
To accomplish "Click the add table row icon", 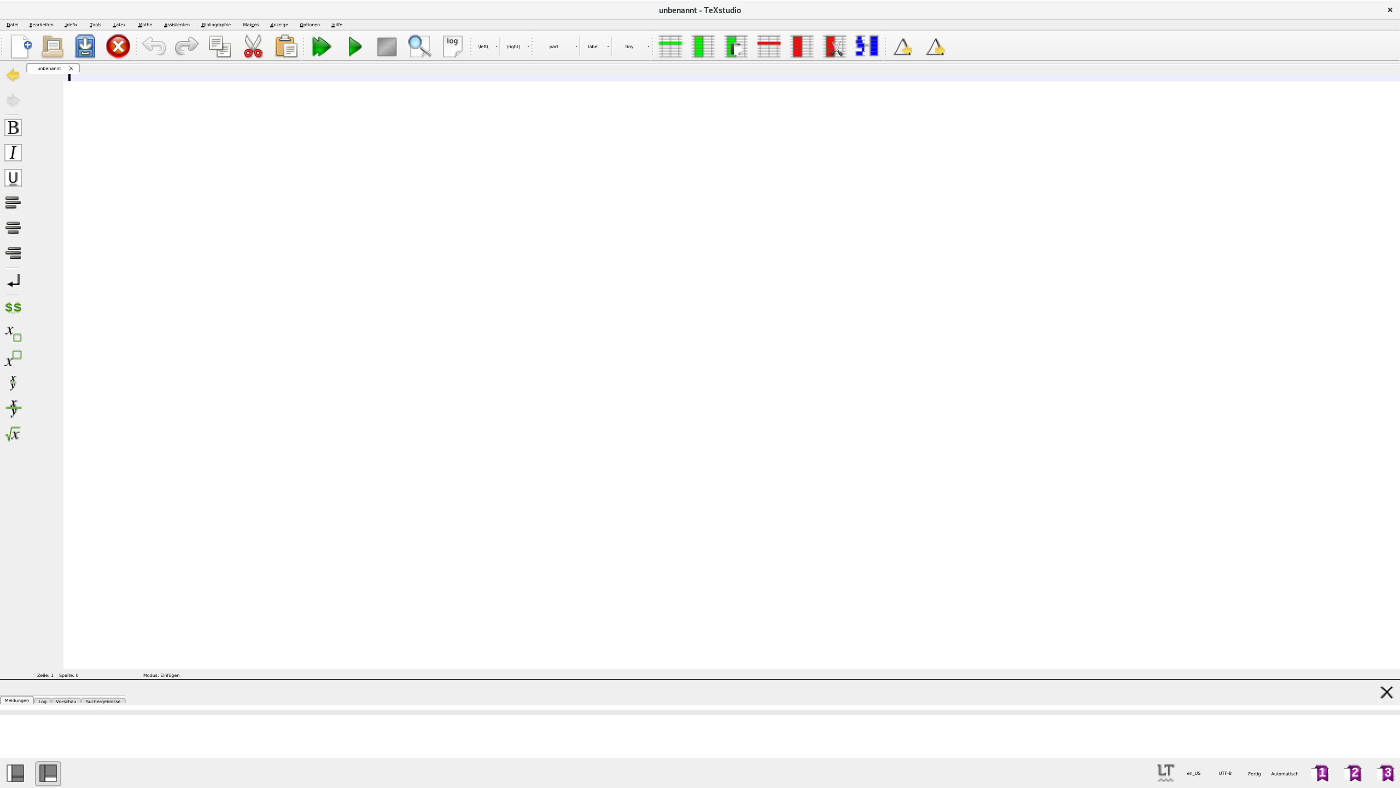I will [x=670, y=47].
